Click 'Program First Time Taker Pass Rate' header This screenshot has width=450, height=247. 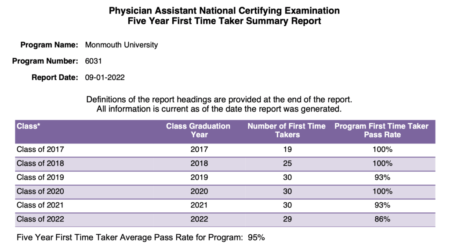(381, 130)
